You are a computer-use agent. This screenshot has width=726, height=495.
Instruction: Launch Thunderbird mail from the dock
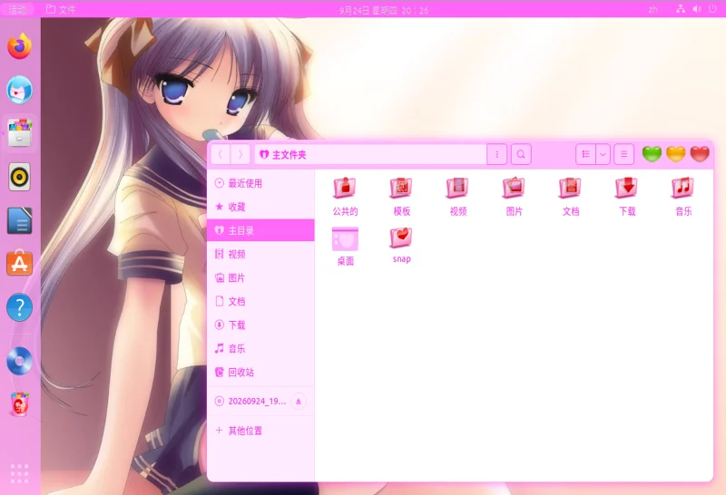tap(19, 90)
